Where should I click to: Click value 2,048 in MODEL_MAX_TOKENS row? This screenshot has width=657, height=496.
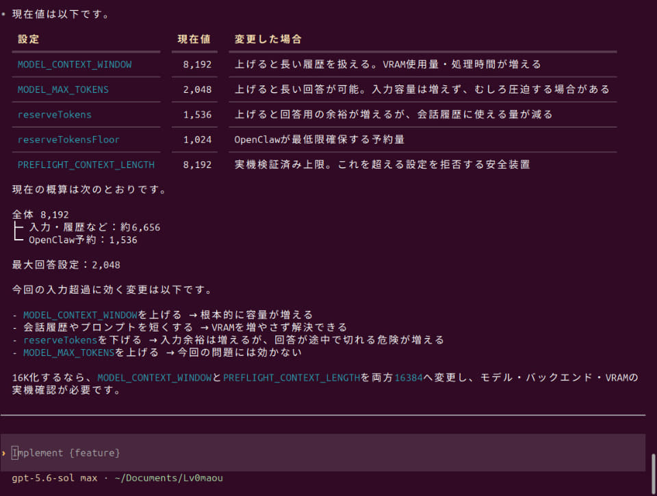tap(197, 89)
